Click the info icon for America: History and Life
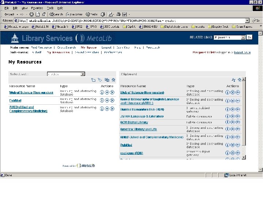Image resolution: width=263 pixels, height=197 pixels. click(x=227, y=129)
